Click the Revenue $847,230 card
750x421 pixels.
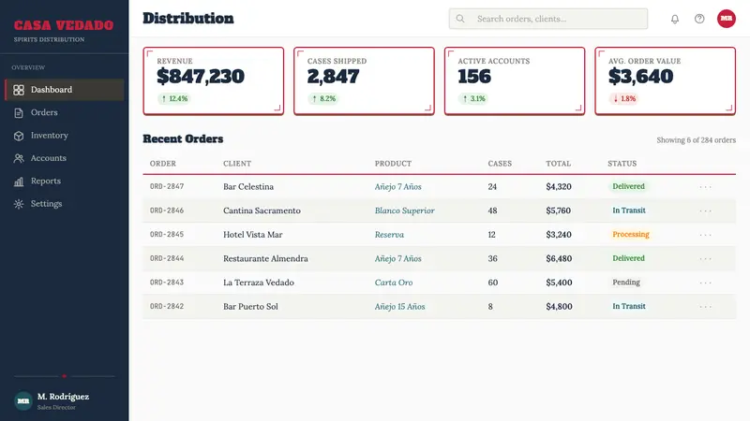[x=214, y=80]
